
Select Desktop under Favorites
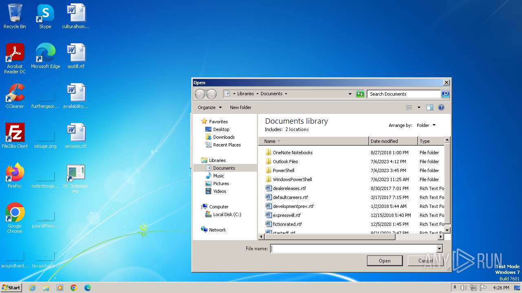click(221, 129)
